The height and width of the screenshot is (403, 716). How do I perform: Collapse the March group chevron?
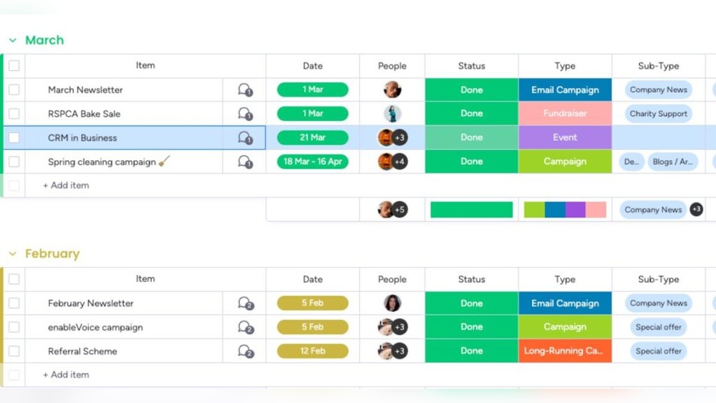13,41
